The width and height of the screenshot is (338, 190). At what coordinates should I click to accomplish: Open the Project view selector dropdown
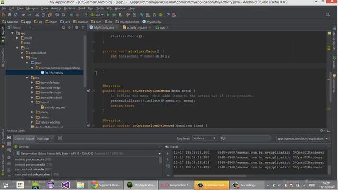tap(20, 27)
